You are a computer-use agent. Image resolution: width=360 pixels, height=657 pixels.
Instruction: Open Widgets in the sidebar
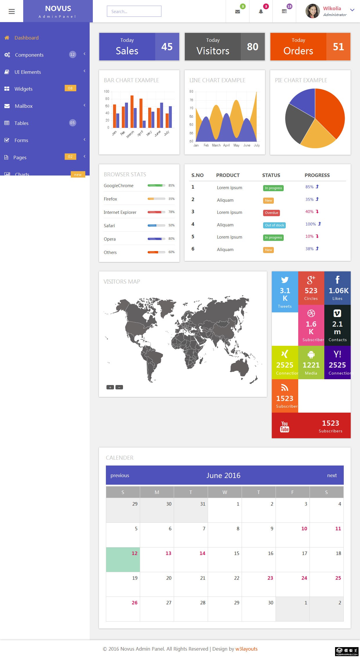tap(23, 89)
